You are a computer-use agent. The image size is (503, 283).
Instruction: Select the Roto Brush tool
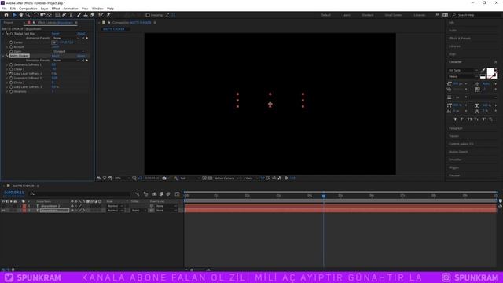pyautogui.click(x=101, y=15)
